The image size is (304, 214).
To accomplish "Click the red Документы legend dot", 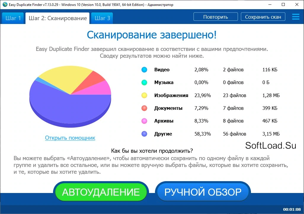I will click(x=144, y=108).
